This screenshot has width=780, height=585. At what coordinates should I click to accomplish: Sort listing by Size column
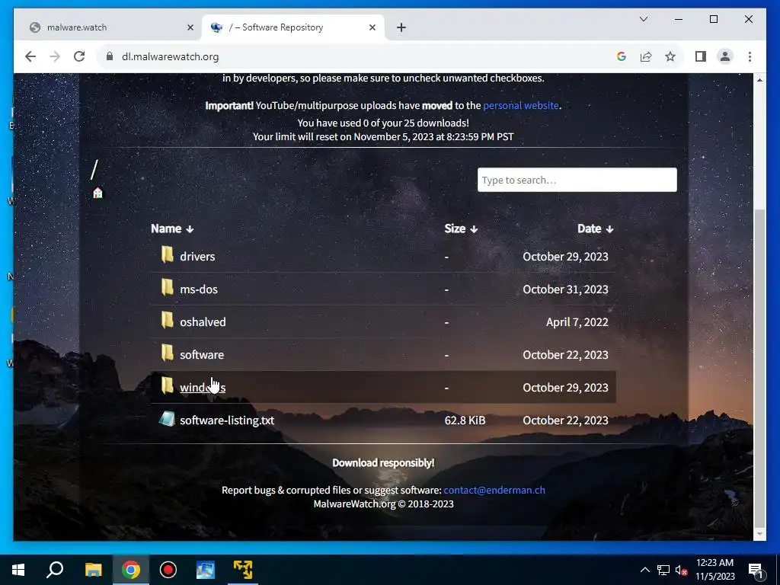461,229
